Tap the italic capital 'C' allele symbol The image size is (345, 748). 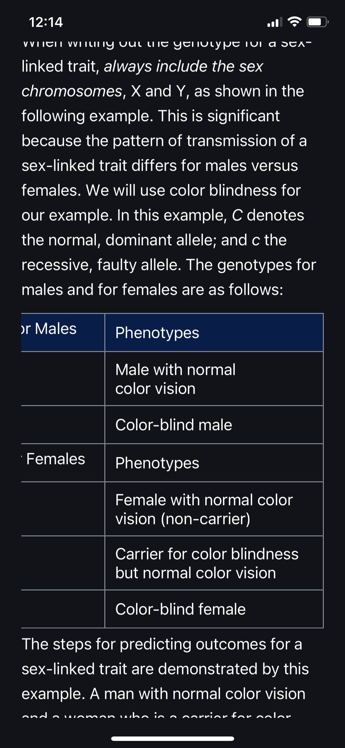pos(237,215)
